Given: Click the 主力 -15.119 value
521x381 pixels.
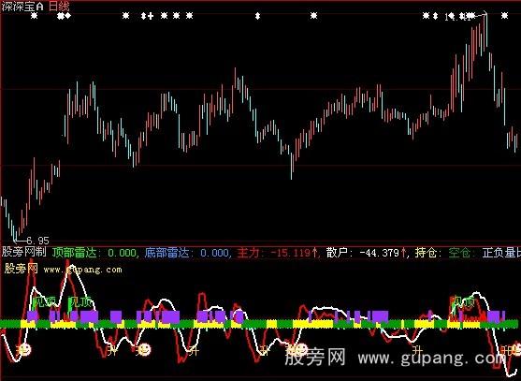Looking at the screenshot, I should (x=277, y=253).
